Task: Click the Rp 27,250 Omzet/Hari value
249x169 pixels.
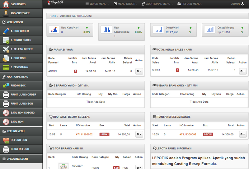Action: (172, 32)
